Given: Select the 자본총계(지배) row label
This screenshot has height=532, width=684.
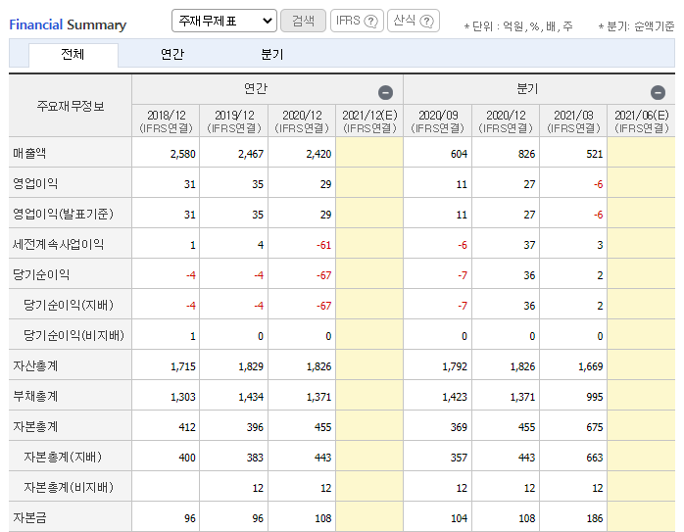Looking at the screenshot, I should pyautogui.click(x=63, y=457).
